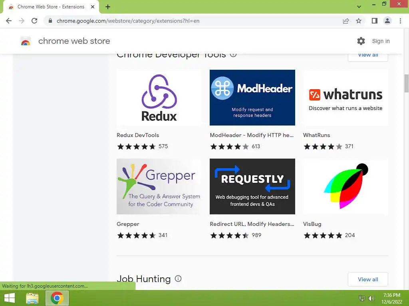The image size is (409, 306).
Task: Click Requestly star rating
Action: click(x=230, y=235)
